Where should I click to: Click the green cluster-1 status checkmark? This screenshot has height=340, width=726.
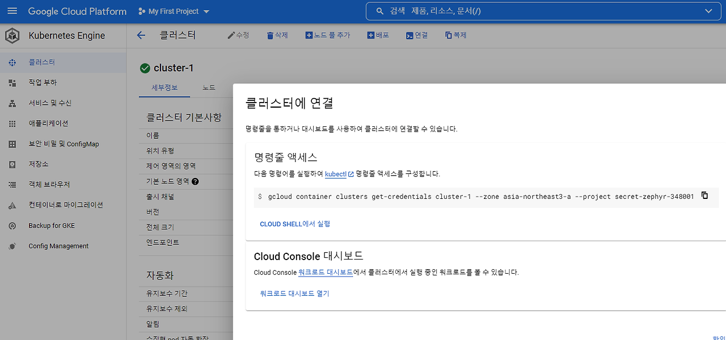[145, 68]
